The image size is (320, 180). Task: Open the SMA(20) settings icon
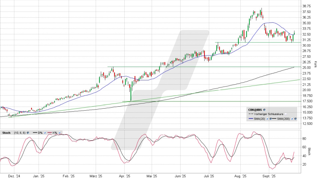(x=270, y=119)
